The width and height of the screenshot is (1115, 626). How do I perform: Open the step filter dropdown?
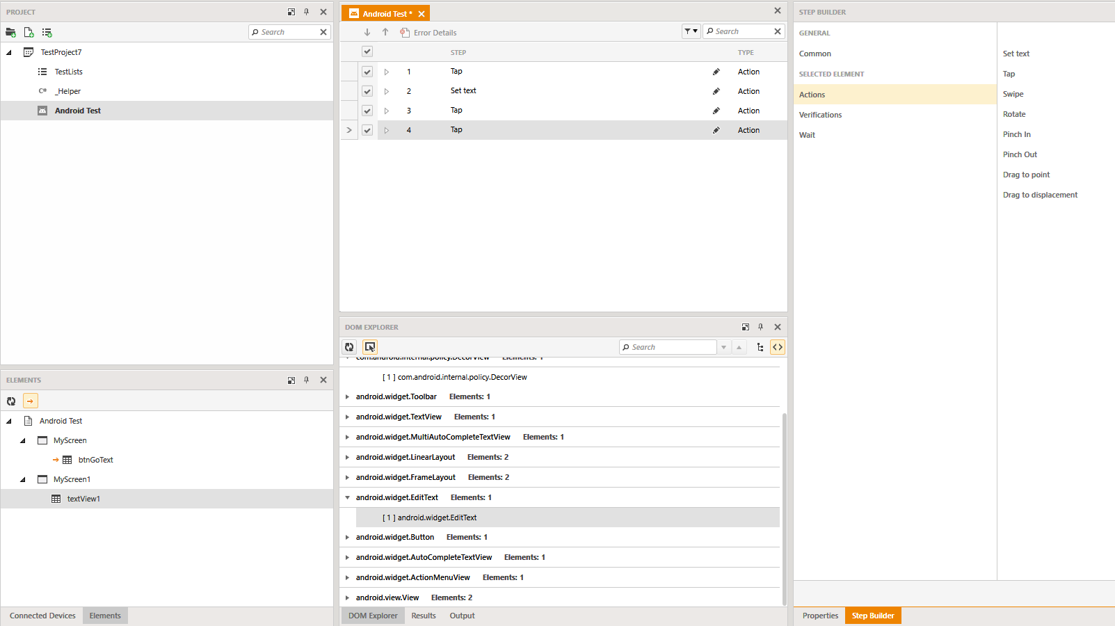pos(691,31)
